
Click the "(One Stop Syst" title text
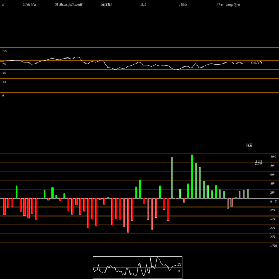click(x=228, y=4)
